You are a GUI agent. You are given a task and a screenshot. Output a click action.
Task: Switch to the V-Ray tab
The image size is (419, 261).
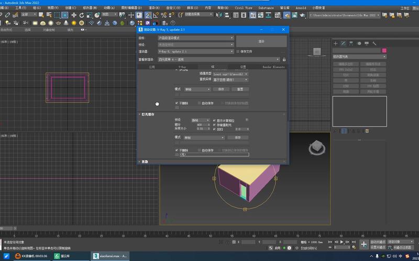click(182, 67)
